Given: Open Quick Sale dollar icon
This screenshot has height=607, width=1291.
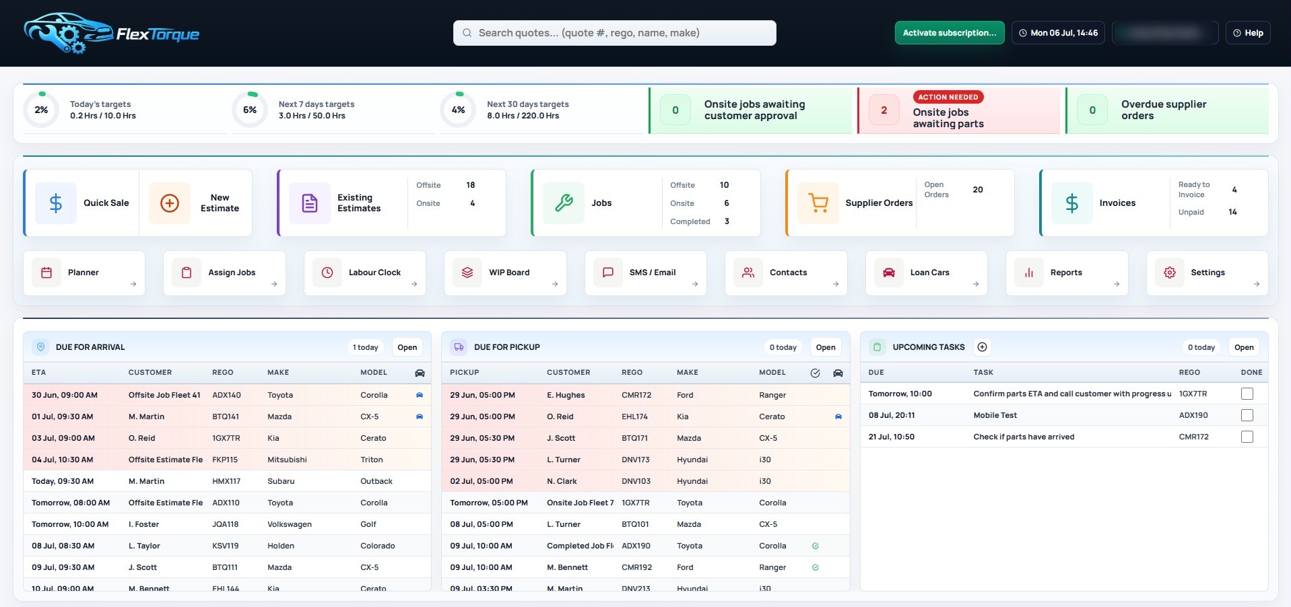Looking at the screenshot, I should (56, 203).
